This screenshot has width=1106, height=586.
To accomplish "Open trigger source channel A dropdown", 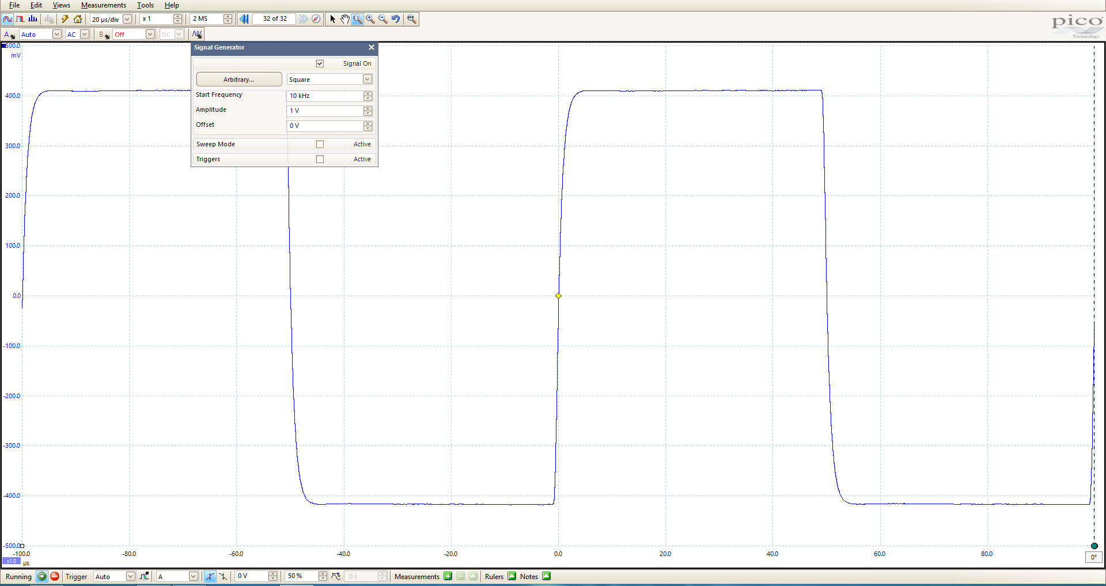I will pos(193,576).
